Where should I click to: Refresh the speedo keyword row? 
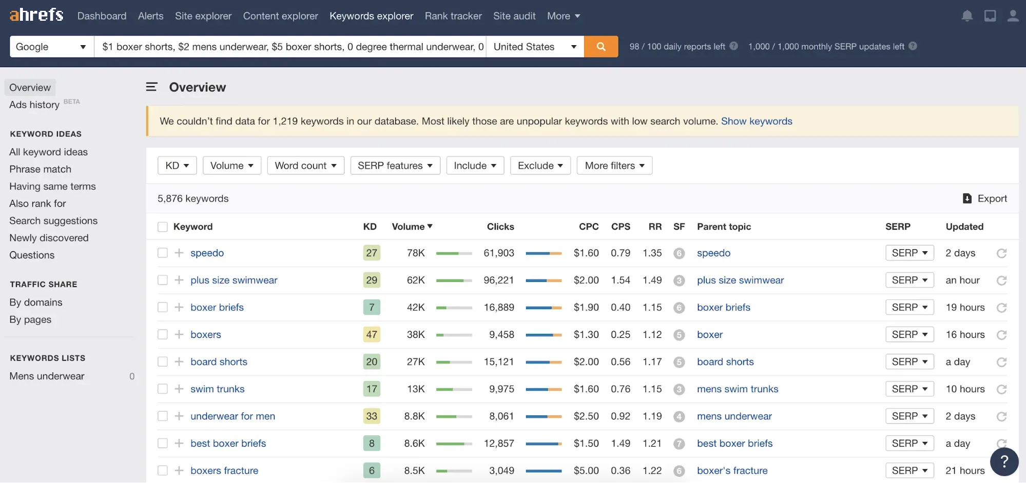click(1001, 253)
